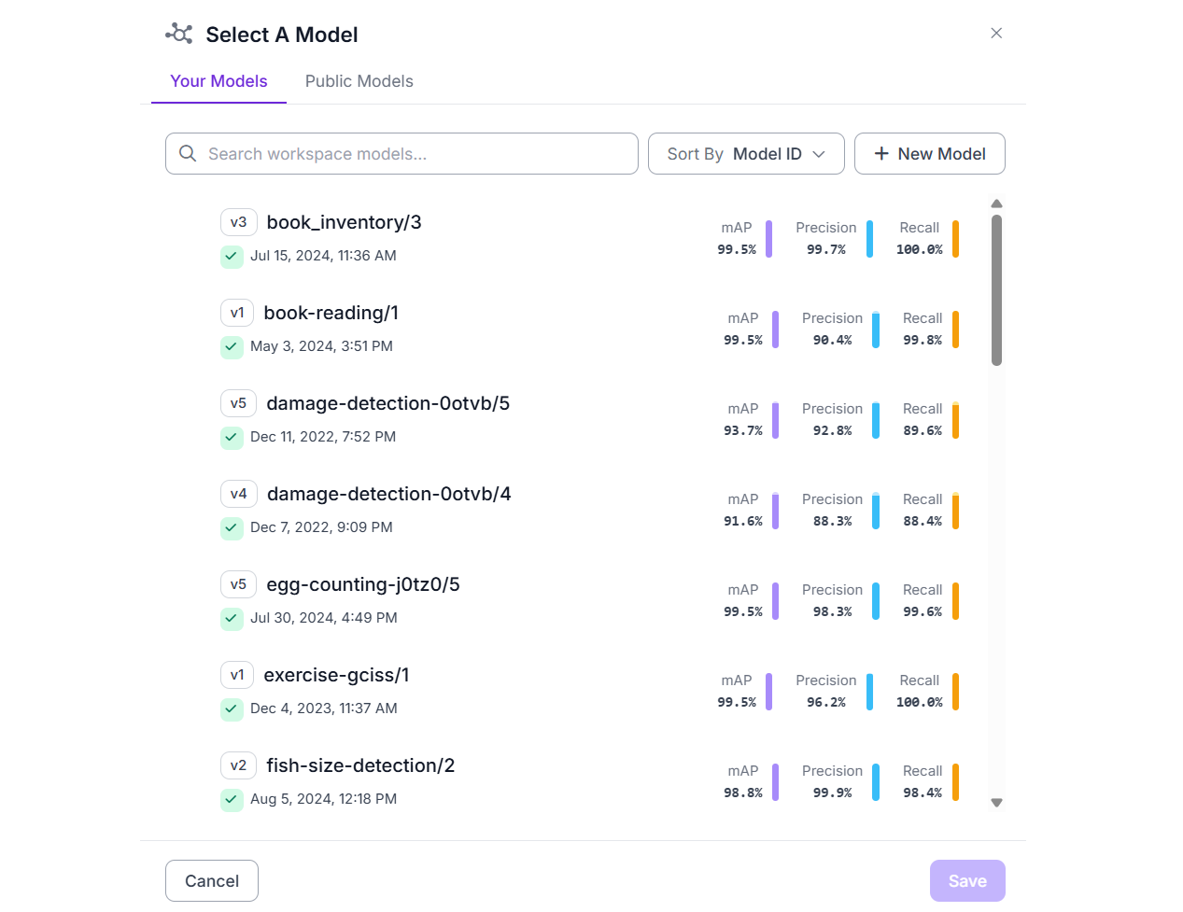Click the green check under damage-detection-0otvb/5

point(232,437)
